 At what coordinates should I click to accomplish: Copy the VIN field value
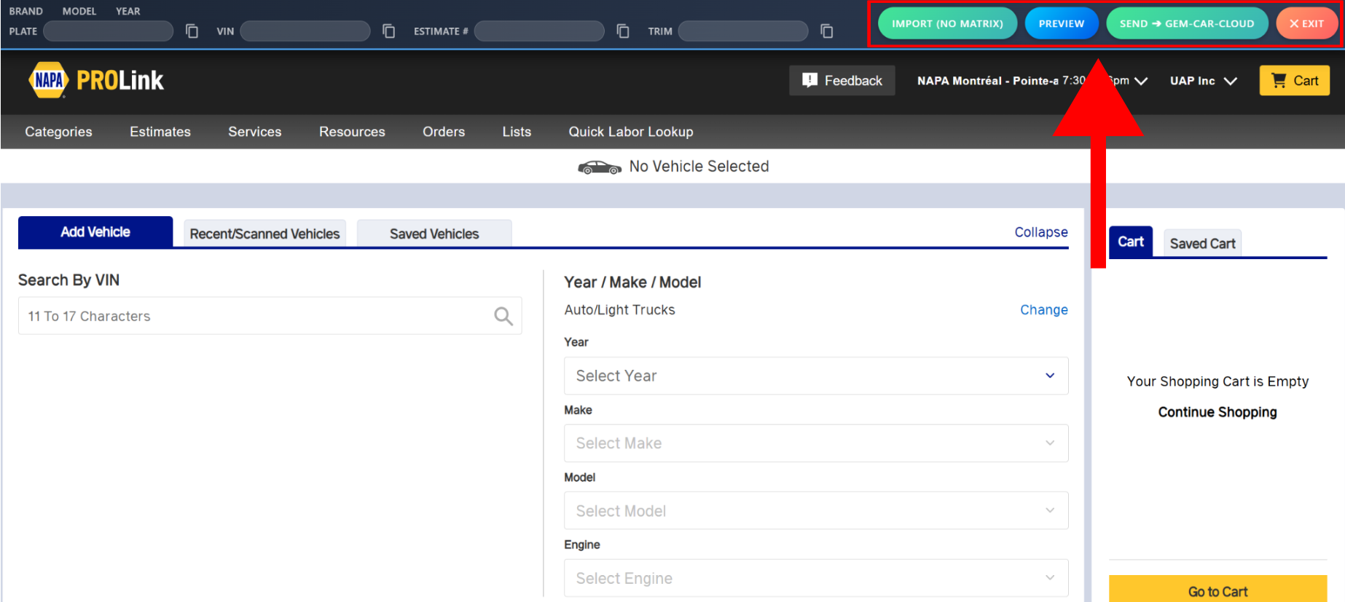pos(389,31)
